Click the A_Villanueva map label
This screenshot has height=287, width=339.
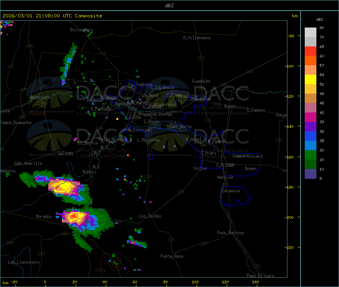click(x=197, y=38)
